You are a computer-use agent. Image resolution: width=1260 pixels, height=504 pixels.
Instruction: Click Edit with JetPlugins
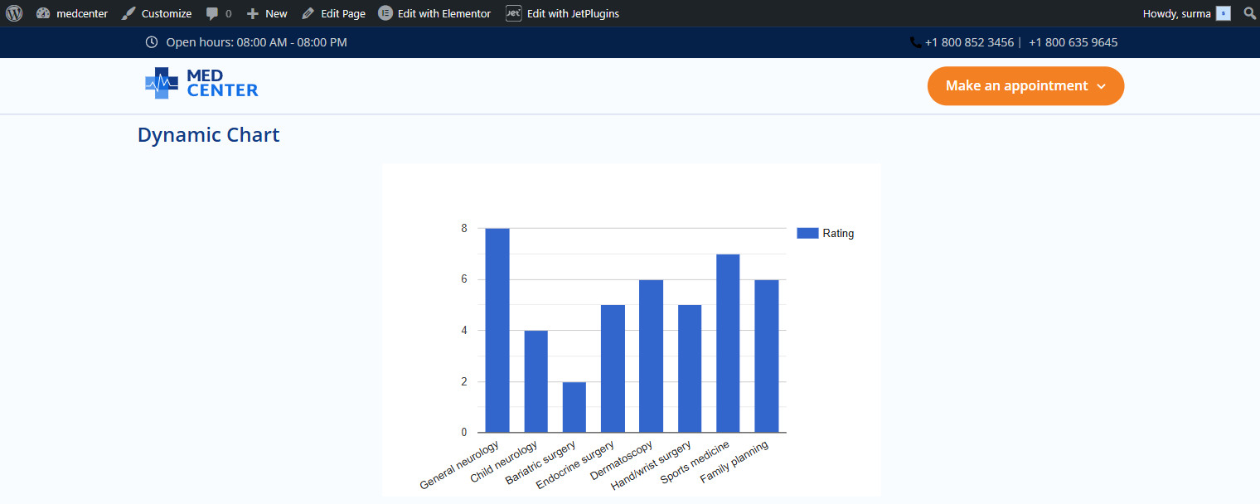point(563,13)
